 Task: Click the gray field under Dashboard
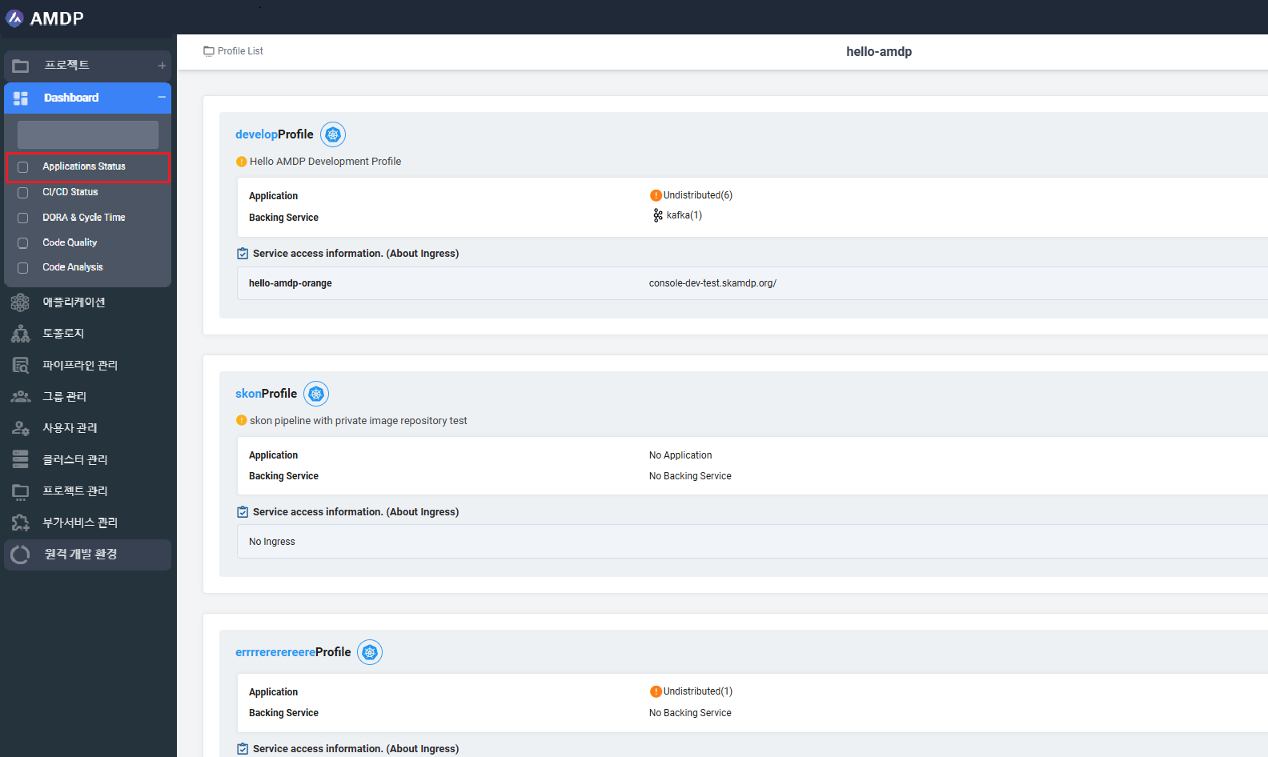[x=88, y=134]
